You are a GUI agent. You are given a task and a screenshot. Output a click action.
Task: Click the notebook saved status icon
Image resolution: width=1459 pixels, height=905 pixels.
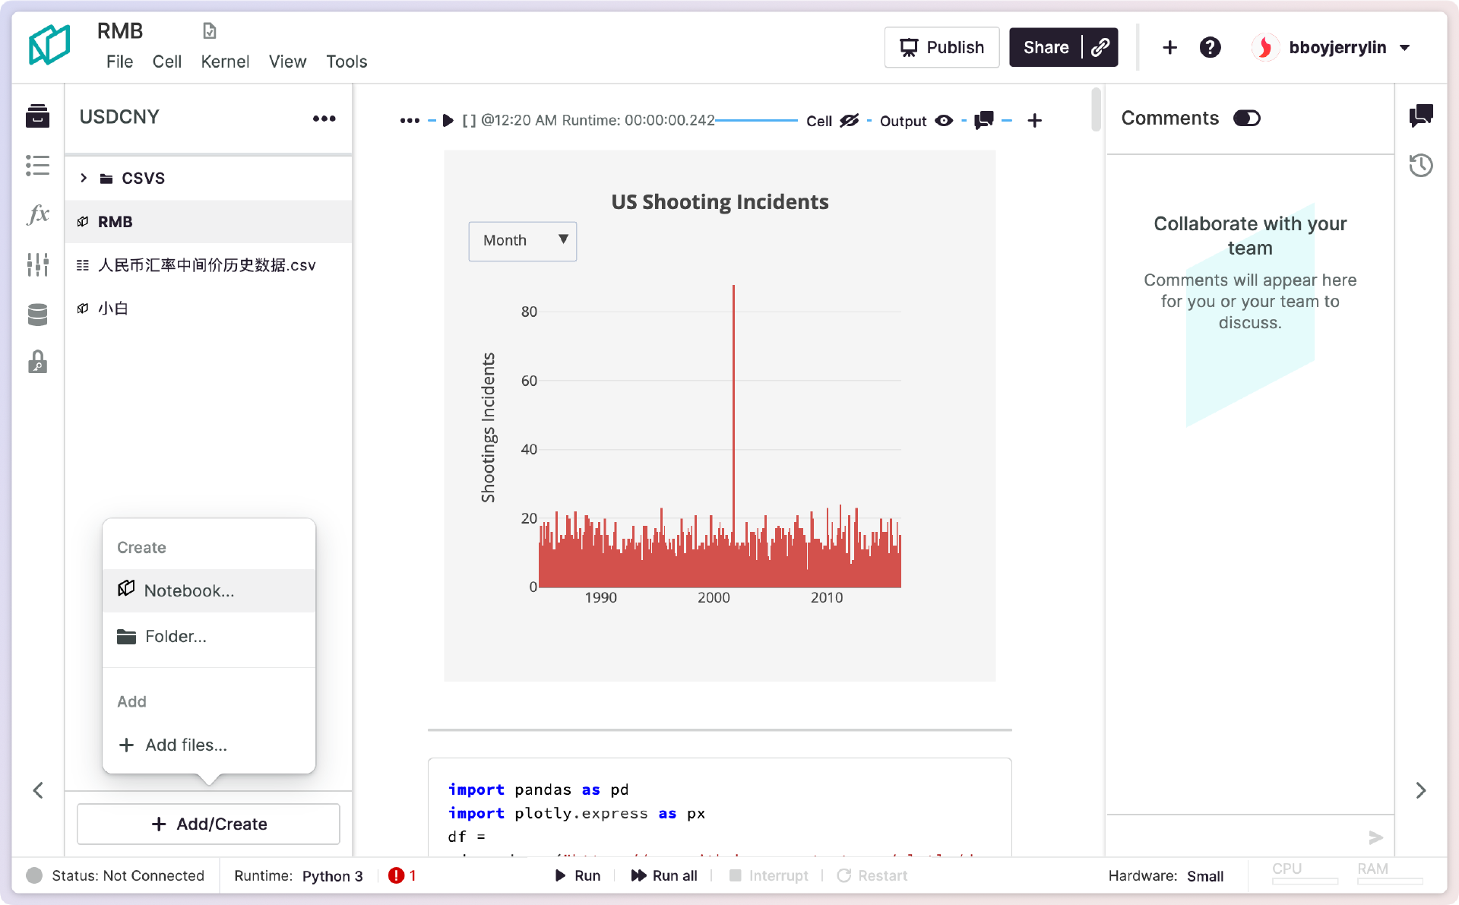coord(210,31)
